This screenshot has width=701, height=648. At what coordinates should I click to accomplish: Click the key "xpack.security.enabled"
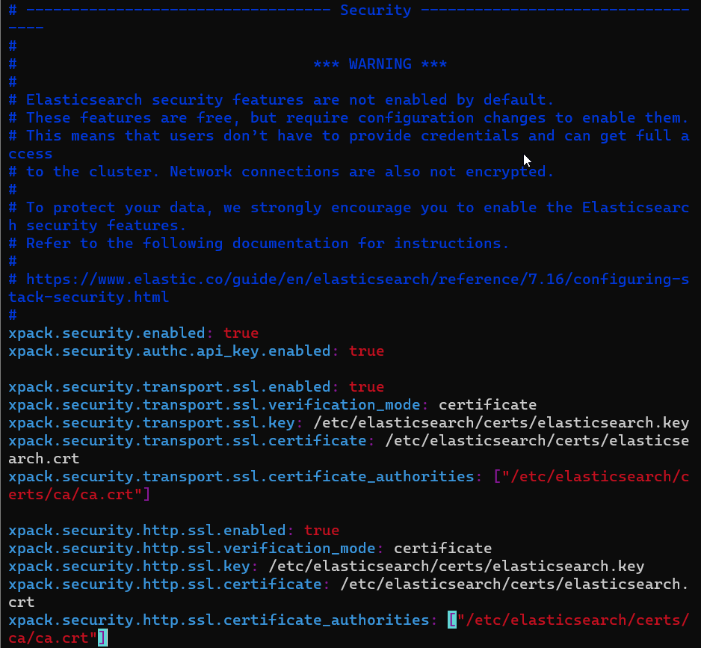pyautogui.click(x=106, y=333)
